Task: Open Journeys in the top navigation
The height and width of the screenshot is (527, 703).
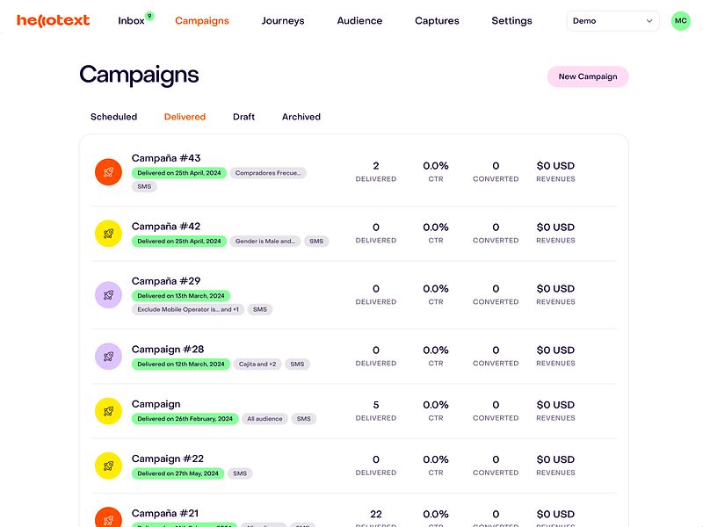Action: tap(283, 20)
